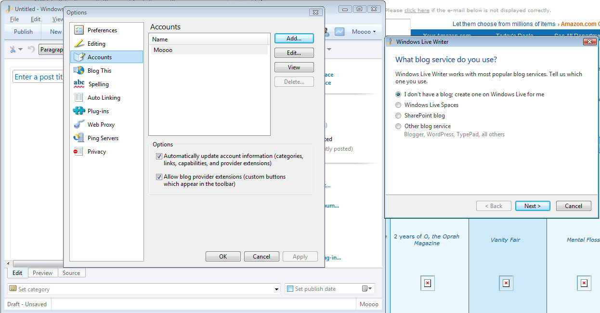
Task: Open the File menu
Action: pyautogui.click(x=14, y=19)
